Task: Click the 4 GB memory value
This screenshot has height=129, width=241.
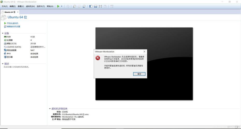Action: pyautogui.click(x=33, y=37)
